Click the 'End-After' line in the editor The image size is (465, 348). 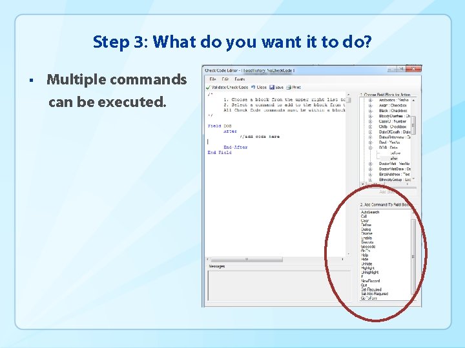pos(236,148)
